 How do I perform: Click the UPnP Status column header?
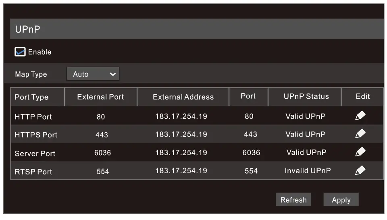pos(306,96)
